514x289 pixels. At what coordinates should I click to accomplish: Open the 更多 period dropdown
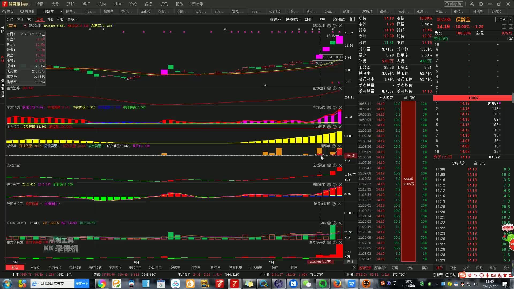tap(73, 19)
